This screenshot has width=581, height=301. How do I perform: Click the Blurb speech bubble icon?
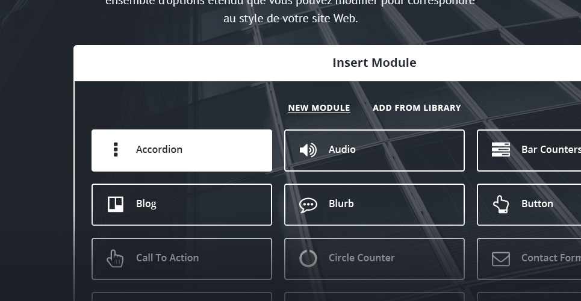[308, 205]
